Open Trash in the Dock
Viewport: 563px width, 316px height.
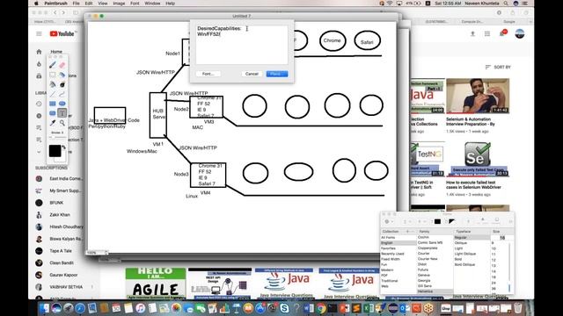(517, 308)
